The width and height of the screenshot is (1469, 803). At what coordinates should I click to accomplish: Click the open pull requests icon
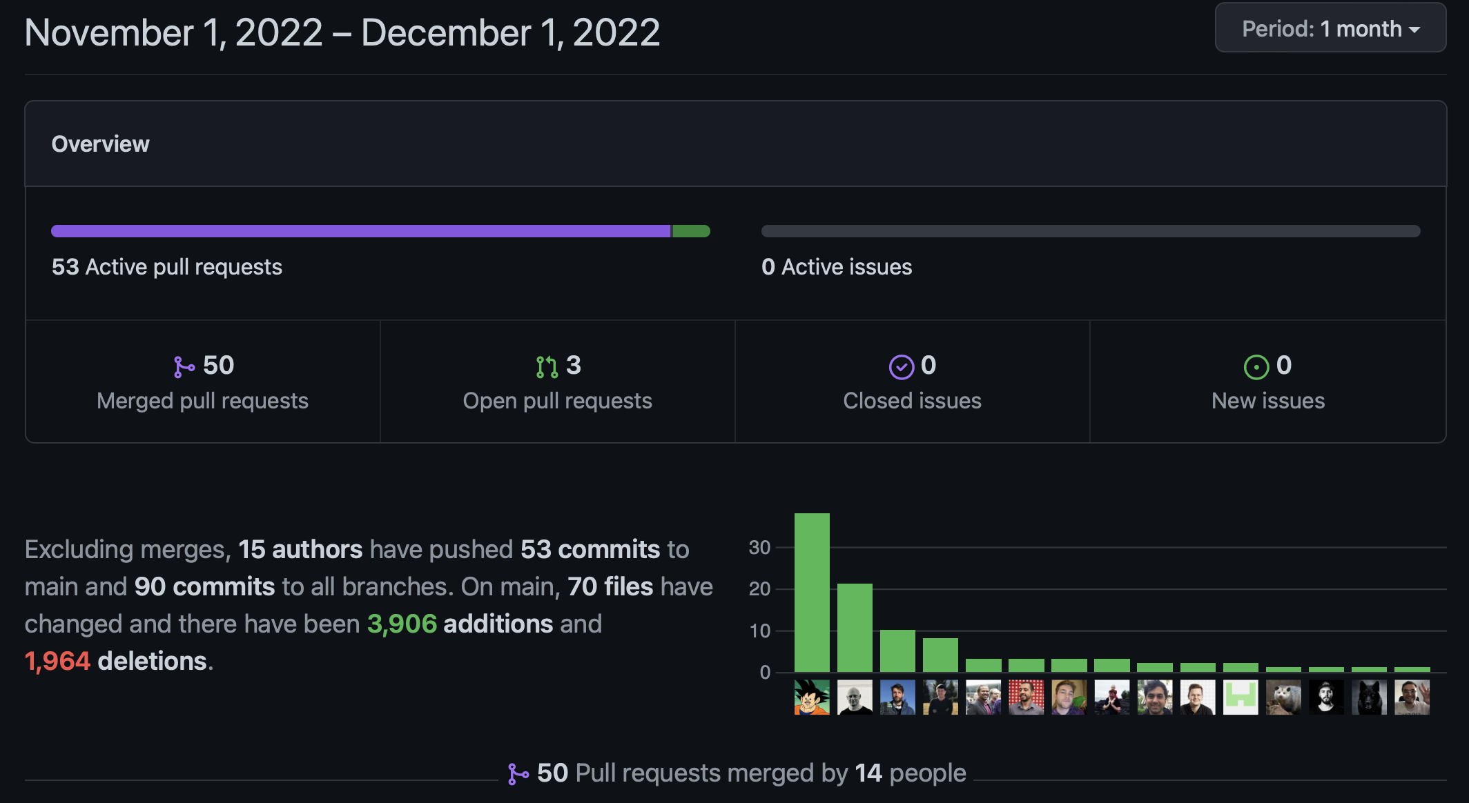click(x=547, y=366)
